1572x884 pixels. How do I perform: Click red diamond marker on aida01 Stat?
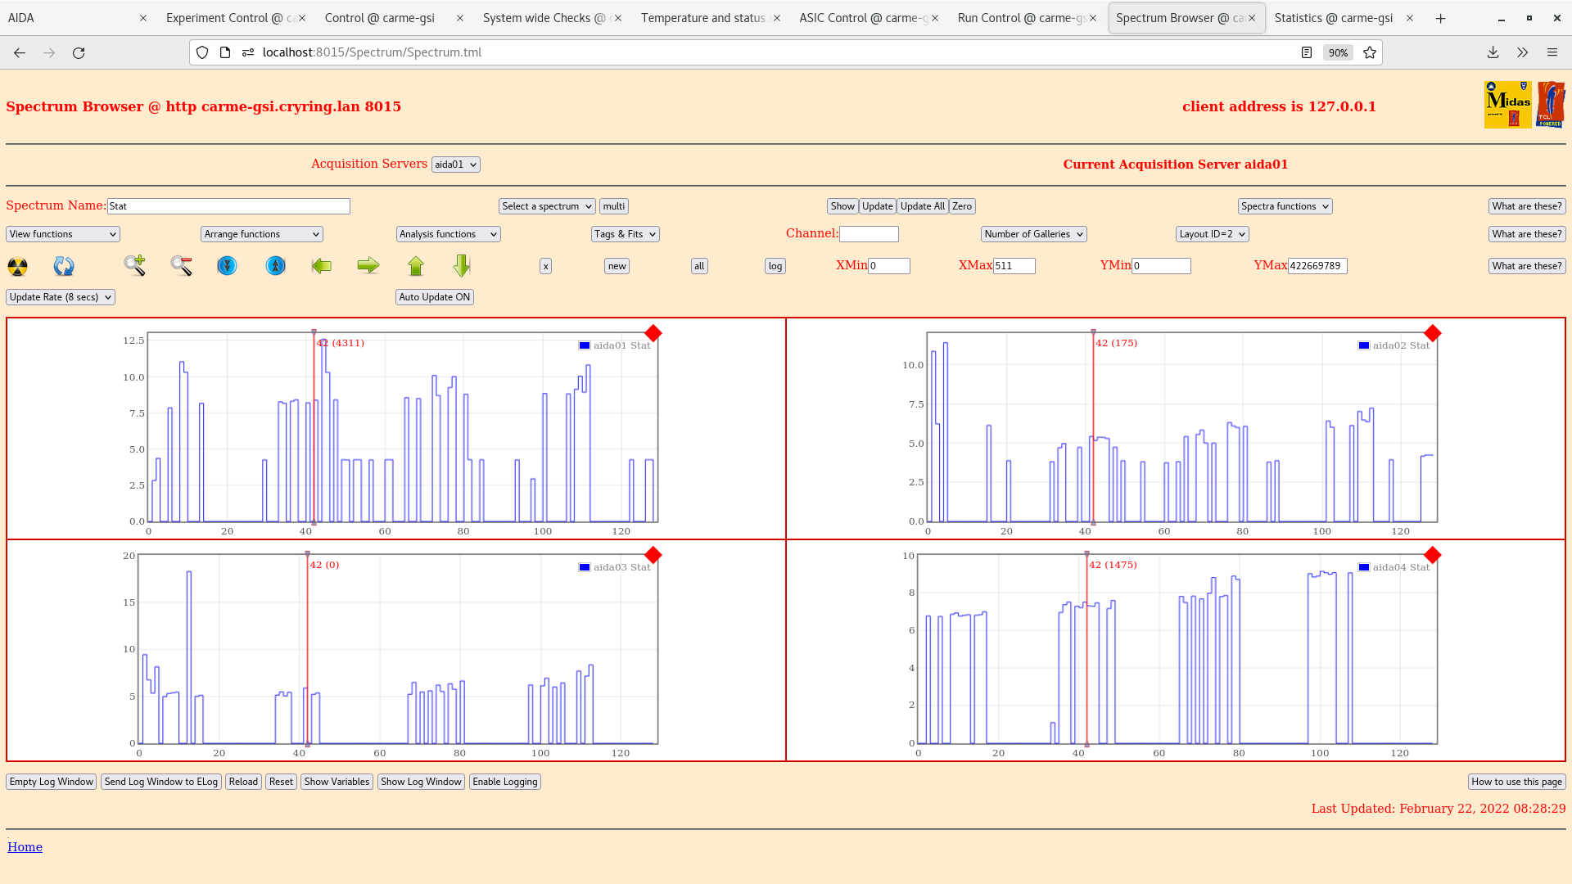click(653, 333)
